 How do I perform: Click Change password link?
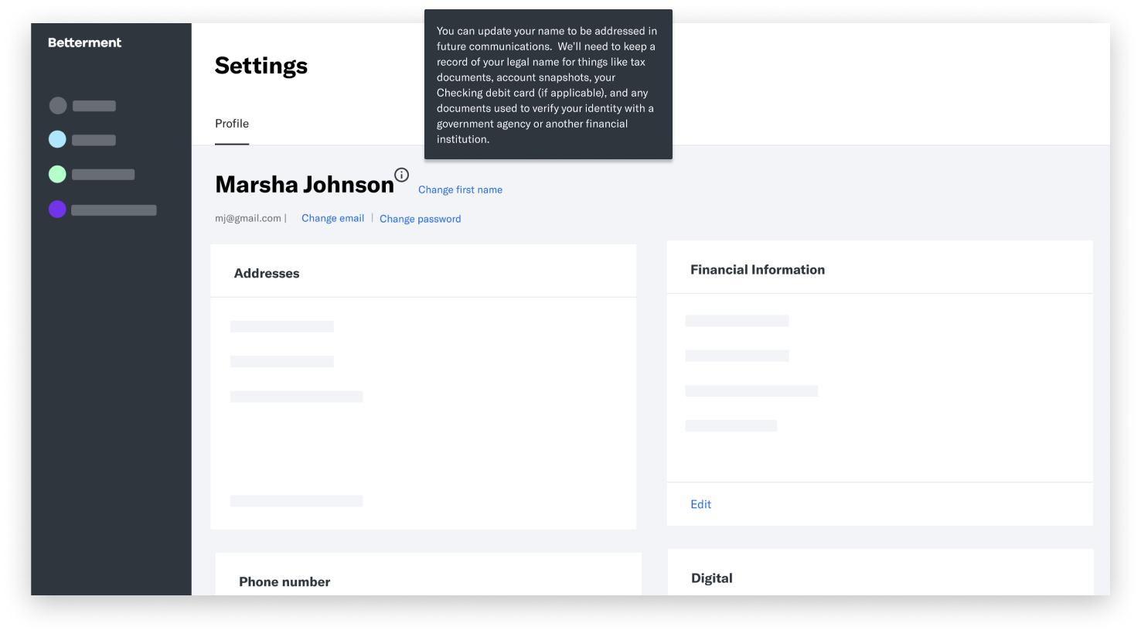(x=420, y=219)
